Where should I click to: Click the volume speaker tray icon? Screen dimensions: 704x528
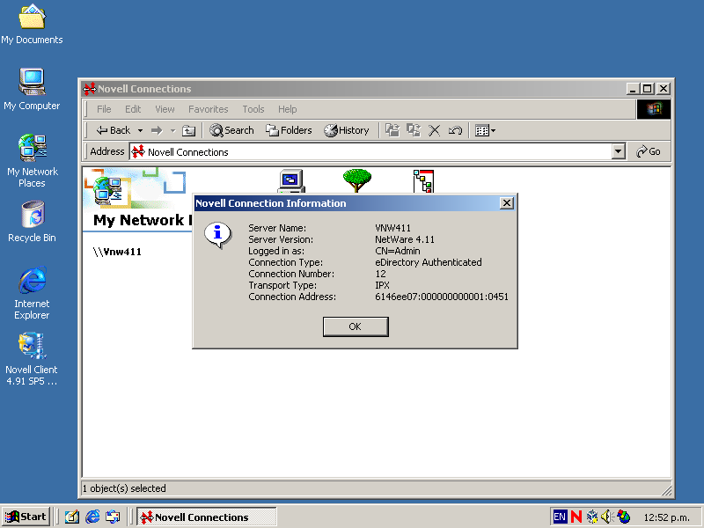pyautogui.click(x=607, y=517)
